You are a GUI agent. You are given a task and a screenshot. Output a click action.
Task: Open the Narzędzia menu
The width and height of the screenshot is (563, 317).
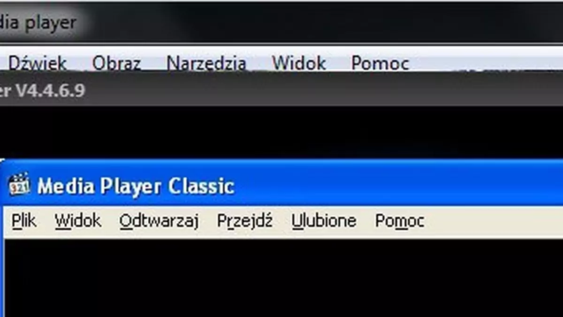(x=206, y=63)
